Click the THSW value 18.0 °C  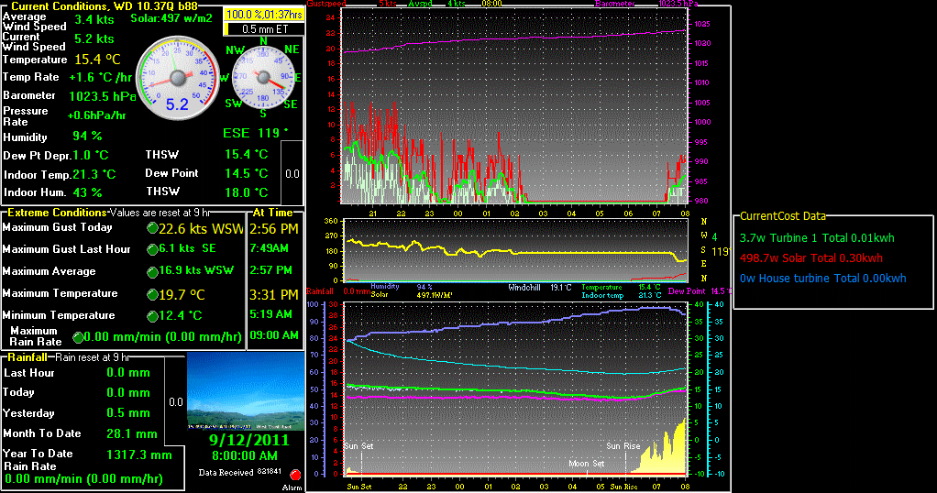point(247,192)
